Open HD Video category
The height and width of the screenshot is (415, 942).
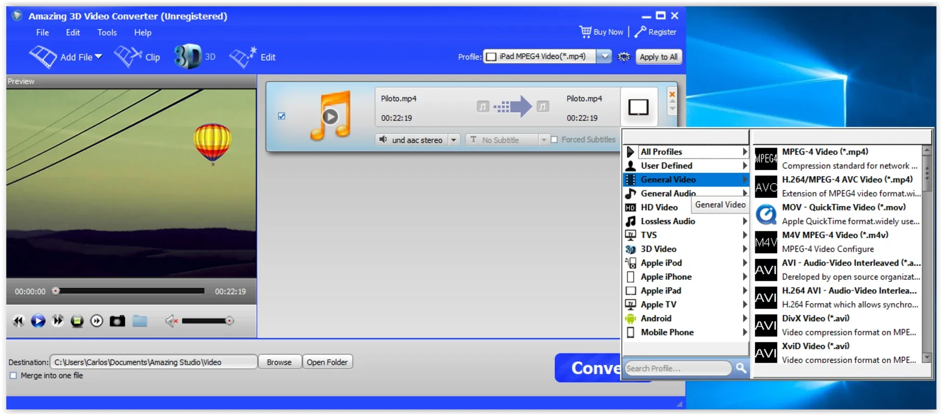point(686,207)
